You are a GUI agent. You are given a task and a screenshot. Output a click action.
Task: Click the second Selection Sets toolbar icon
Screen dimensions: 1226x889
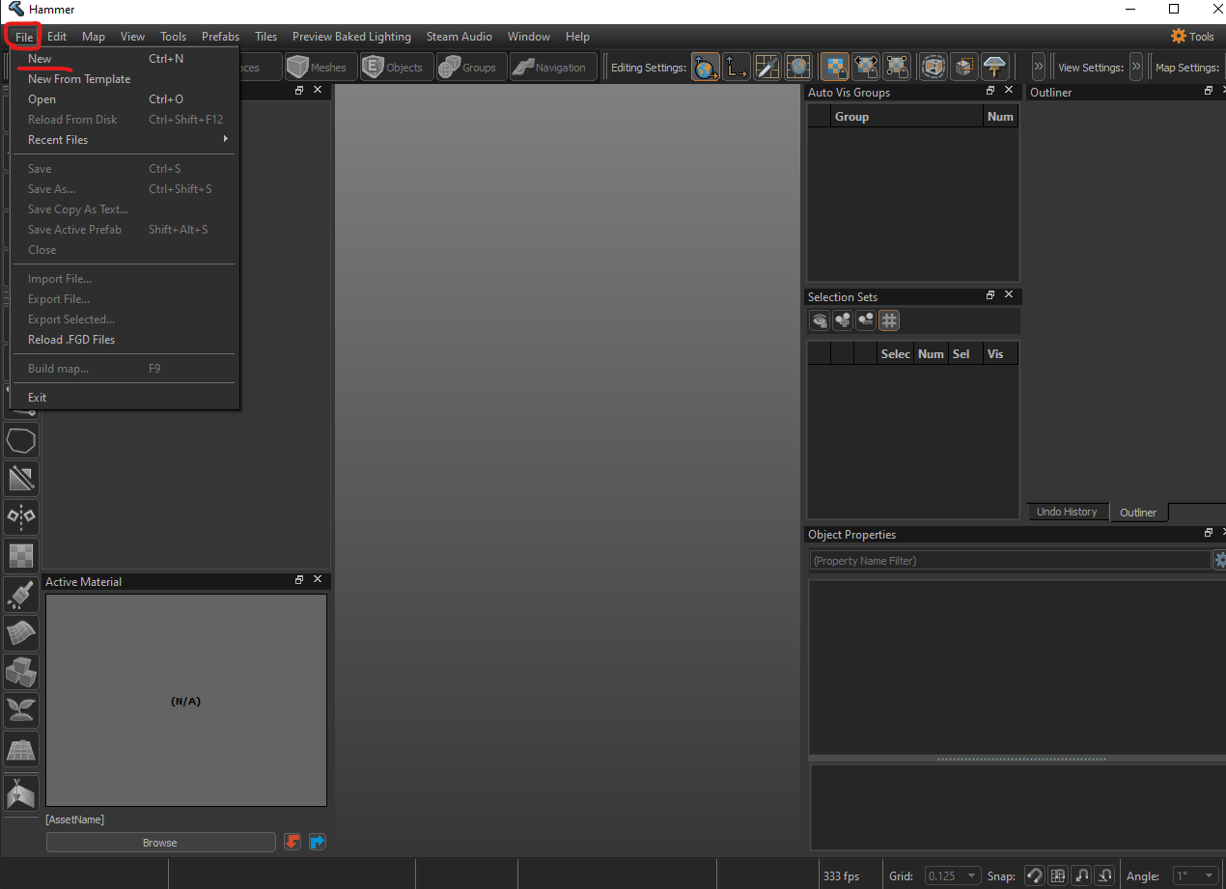tap(843, 319)
